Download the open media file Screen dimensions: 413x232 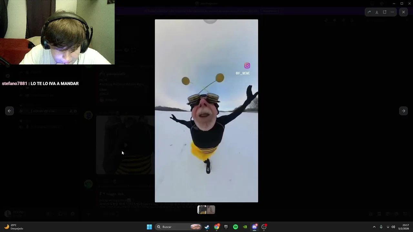coord(377,12)
